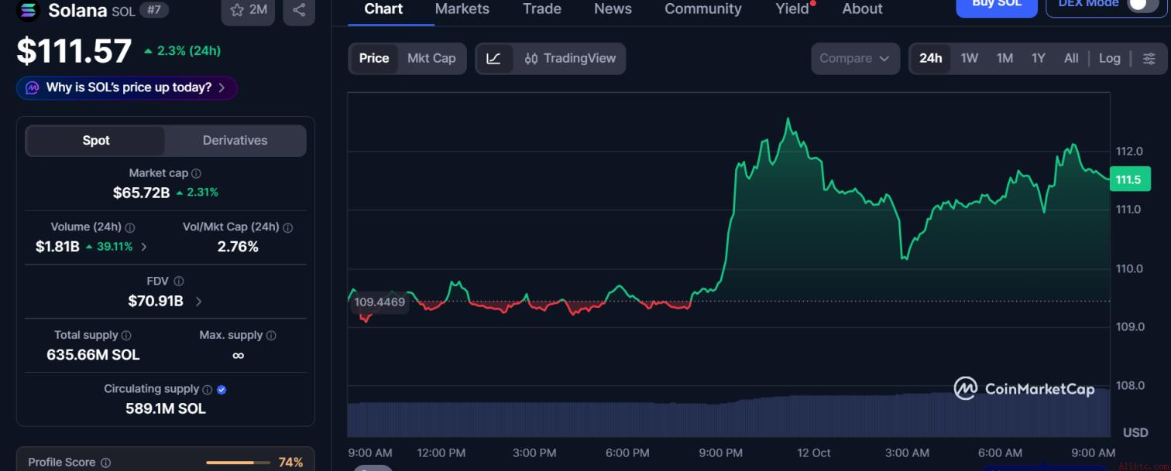Toggle Log scale on chart
This screenshot has width=1171, height=471.
click(1110, 59)
